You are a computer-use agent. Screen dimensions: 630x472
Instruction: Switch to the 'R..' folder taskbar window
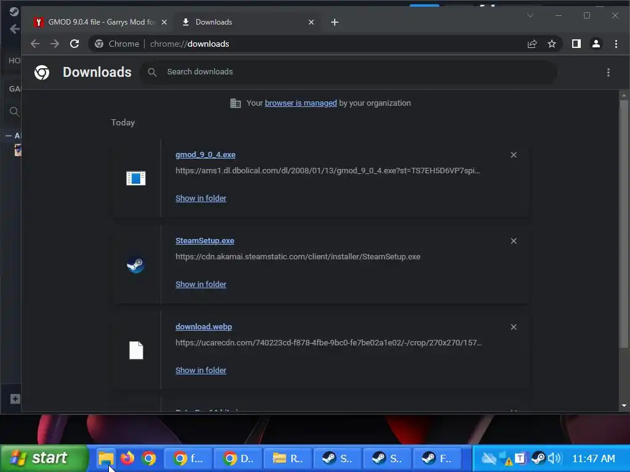pos(288,458)
